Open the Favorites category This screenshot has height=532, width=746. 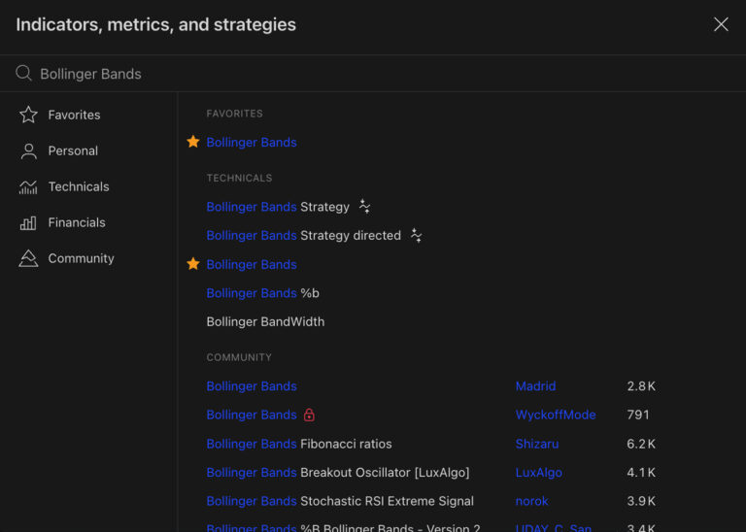click(74, 115)
